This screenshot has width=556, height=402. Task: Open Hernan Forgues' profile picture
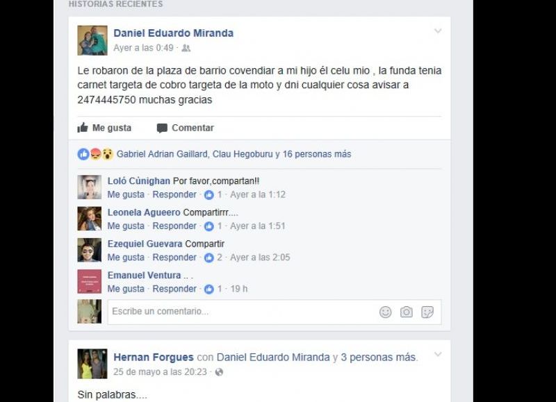click(92, 364)
